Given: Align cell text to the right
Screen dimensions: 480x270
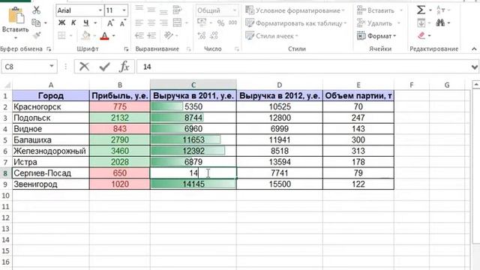Looking at the screenshot, I should (163, 23).
